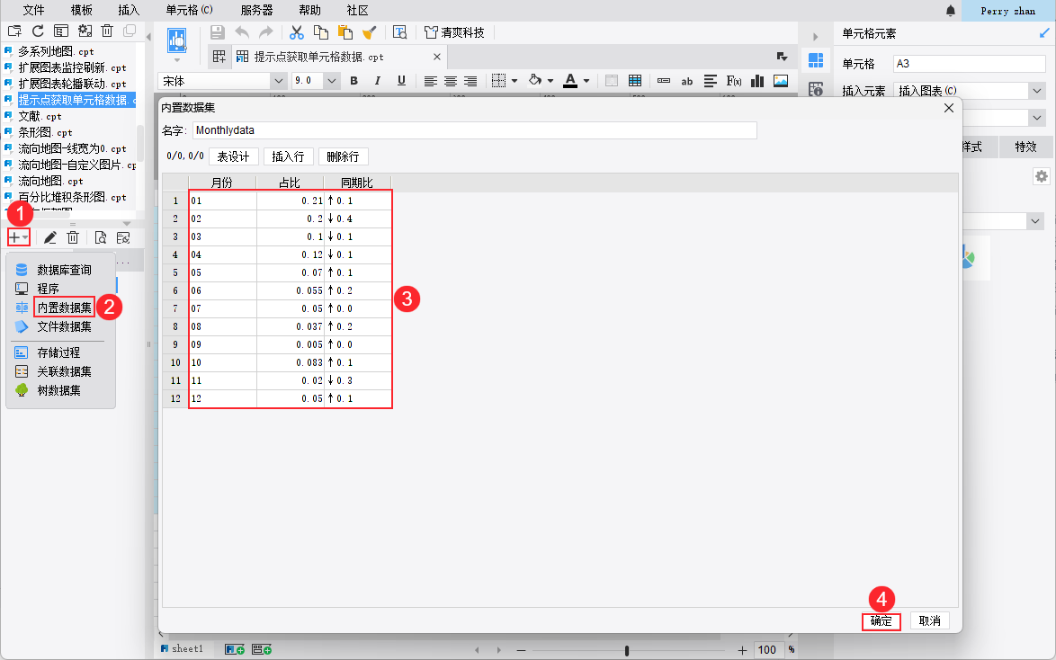
Task: Click the settings gear in the right panel
Action: pos(1042,176)
